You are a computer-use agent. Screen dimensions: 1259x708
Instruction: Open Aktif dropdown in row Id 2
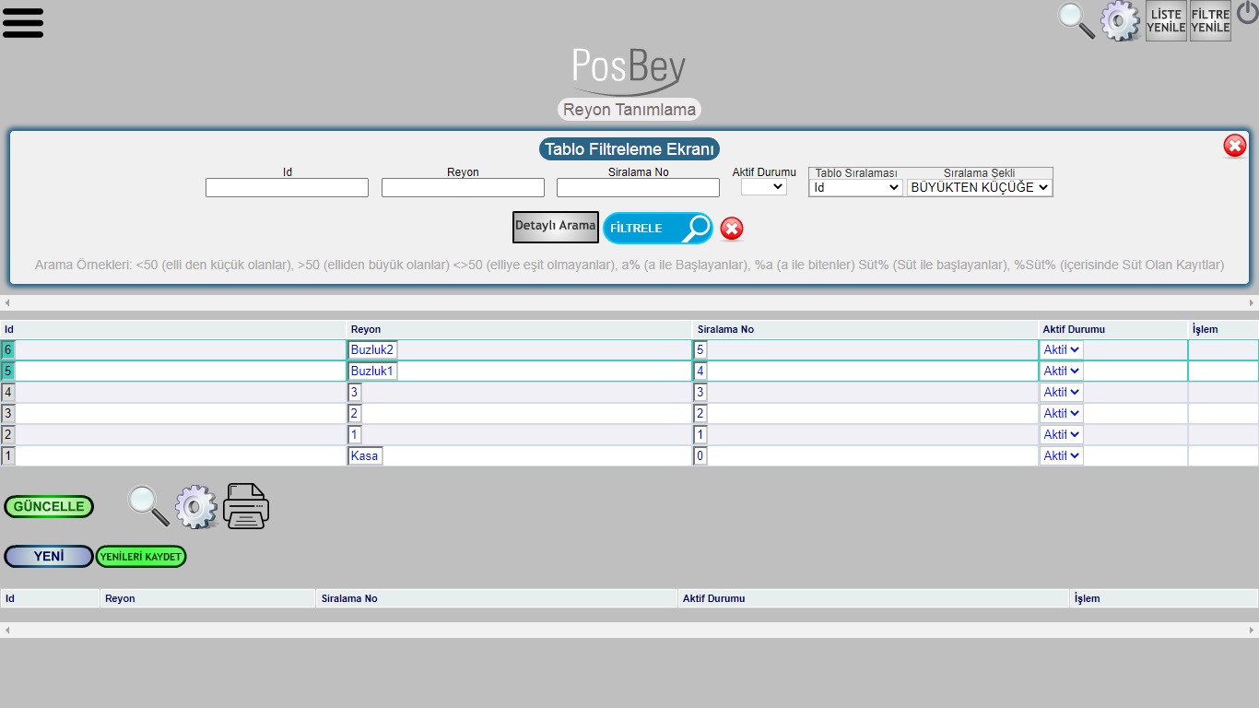click(1062, 434)
